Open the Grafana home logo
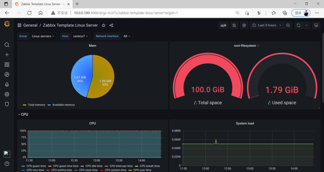This screenshot has height=172, width=324. click(x=7, y=24)
